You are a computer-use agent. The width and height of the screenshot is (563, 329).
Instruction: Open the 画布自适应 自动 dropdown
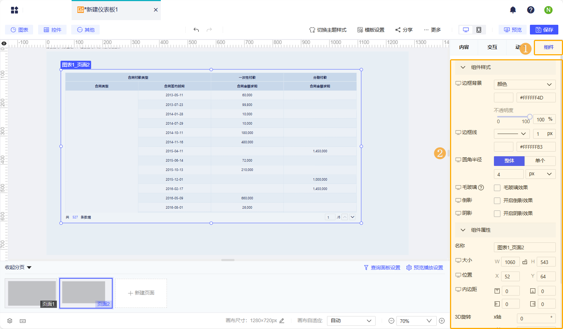pyautogui.click(x=351, y=321)
